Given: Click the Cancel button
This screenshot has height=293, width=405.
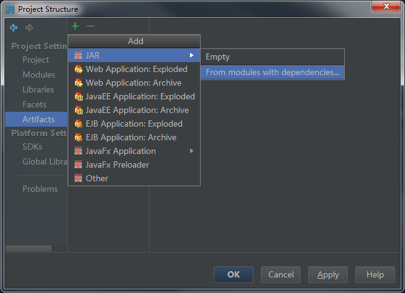Looking at the screenshot, I should (x=281, y=274).
